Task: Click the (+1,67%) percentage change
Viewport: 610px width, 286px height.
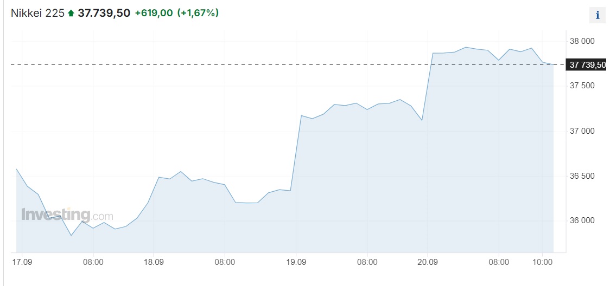Action: (198, 13)
